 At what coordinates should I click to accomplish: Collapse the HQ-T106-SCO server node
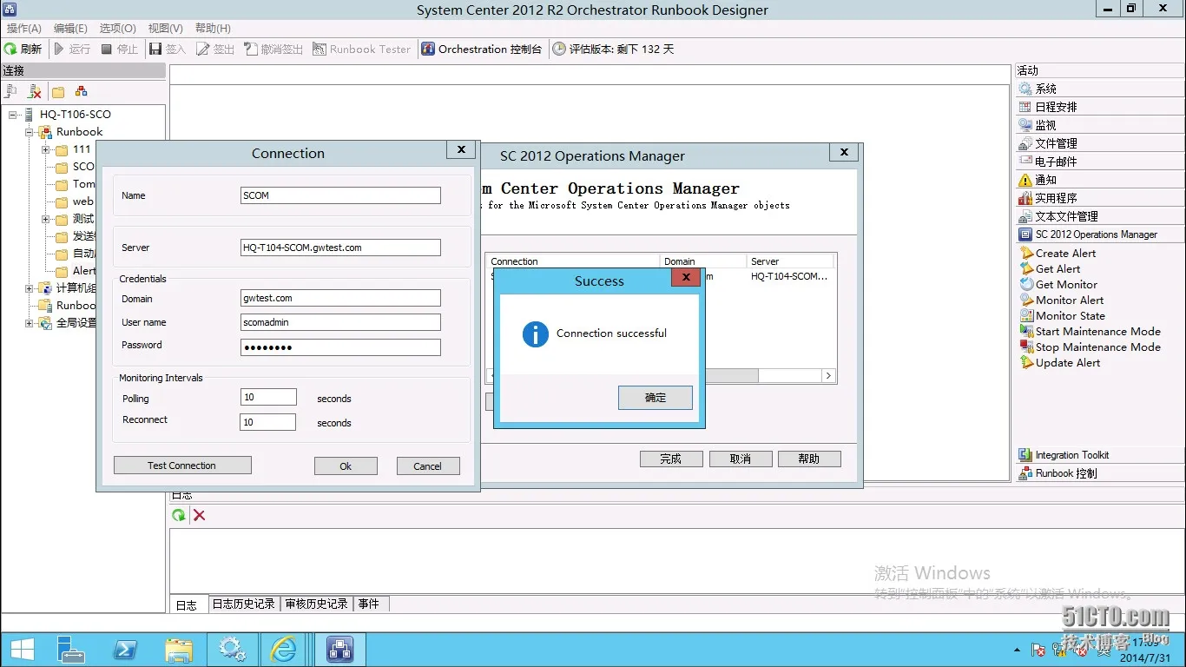tap(13, 115)
